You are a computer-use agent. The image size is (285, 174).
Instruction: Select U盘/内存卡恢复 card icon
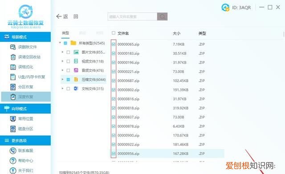pos(13,77)
